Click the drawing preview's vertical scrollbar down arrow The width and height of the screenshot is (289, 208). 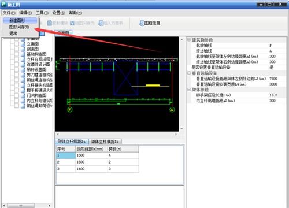tap(181, 129)
